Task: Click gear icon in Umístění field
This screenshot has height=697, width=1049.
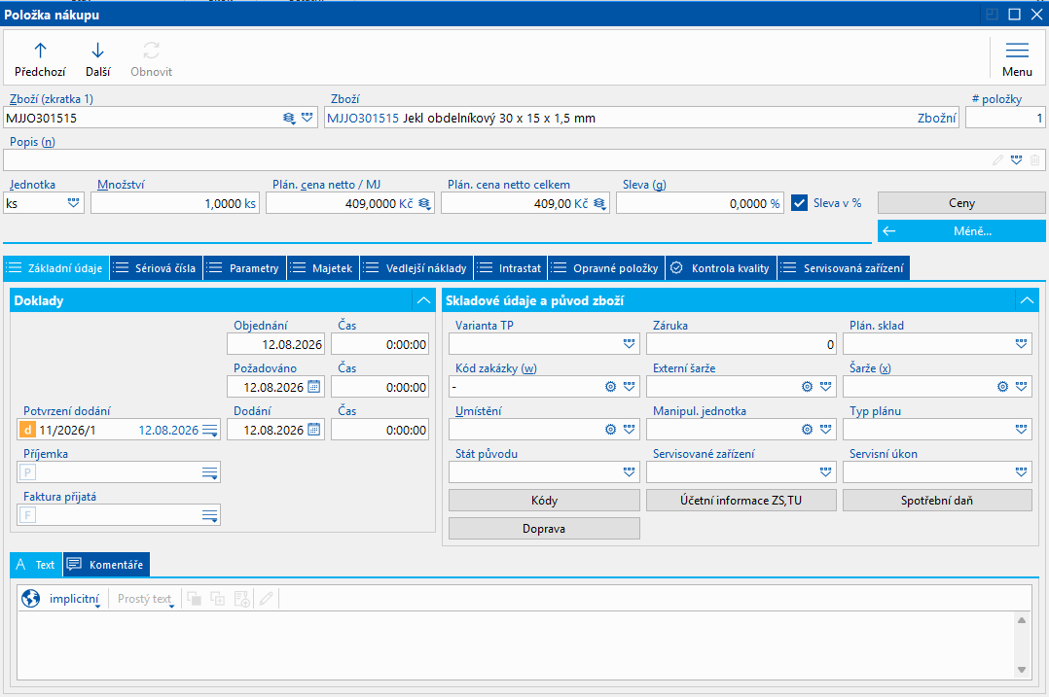Action: point(610,430)
